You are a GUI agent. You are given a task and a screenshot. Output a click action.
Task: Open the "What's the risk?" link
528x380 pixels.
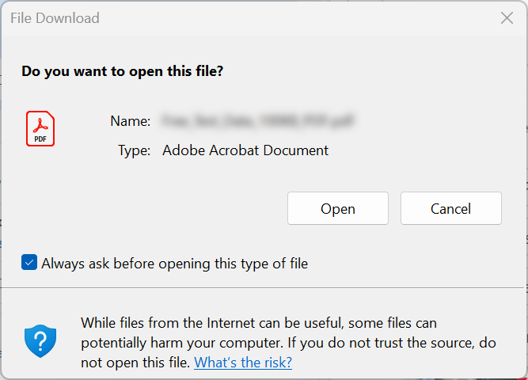coord(243,363)
